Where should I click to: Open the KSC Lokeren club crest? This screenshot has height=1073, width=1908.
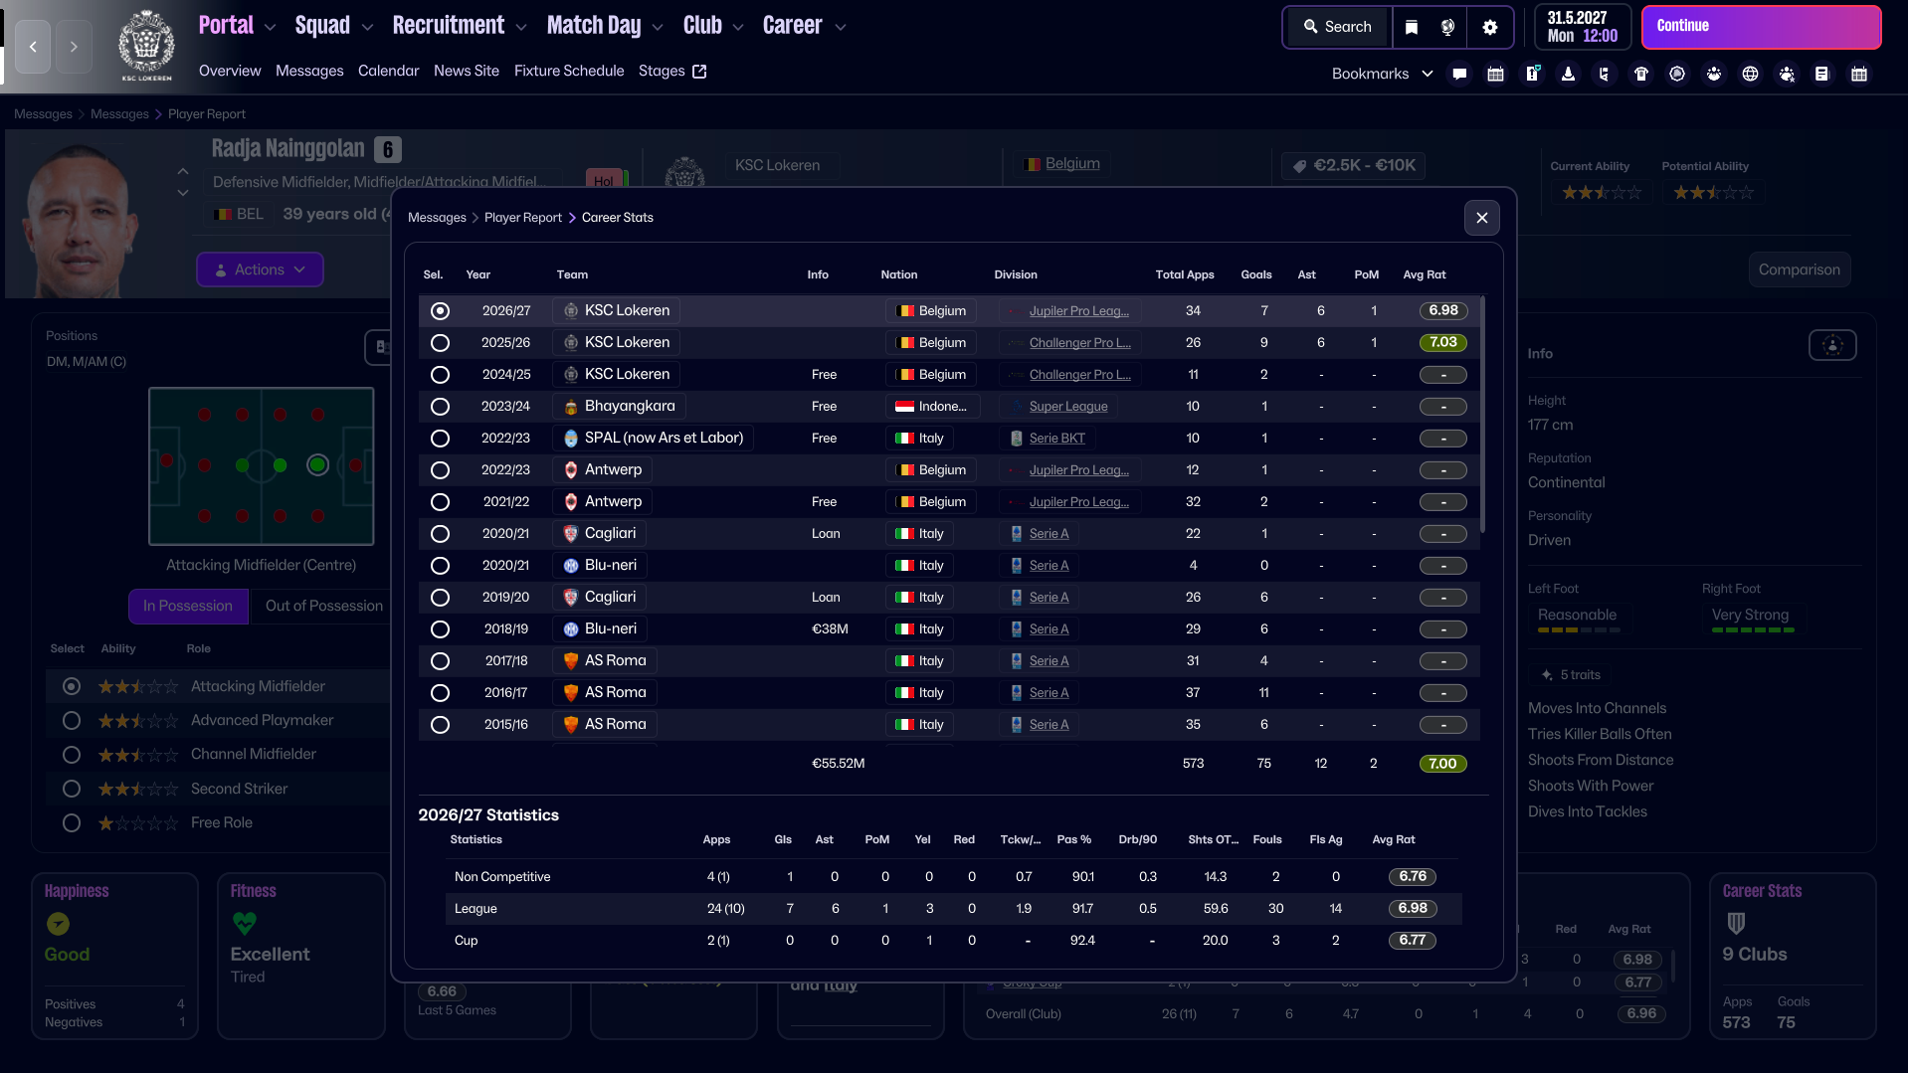click(146, 46)
